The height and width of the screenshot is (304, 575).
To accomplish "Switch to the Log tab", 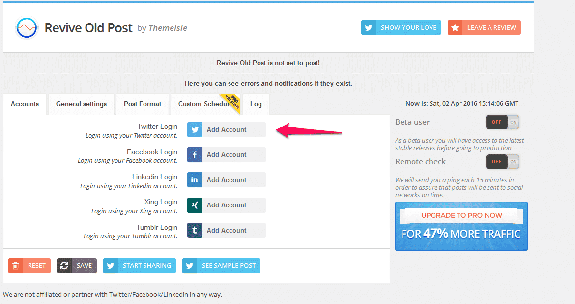I will click(x=256, y=104).
